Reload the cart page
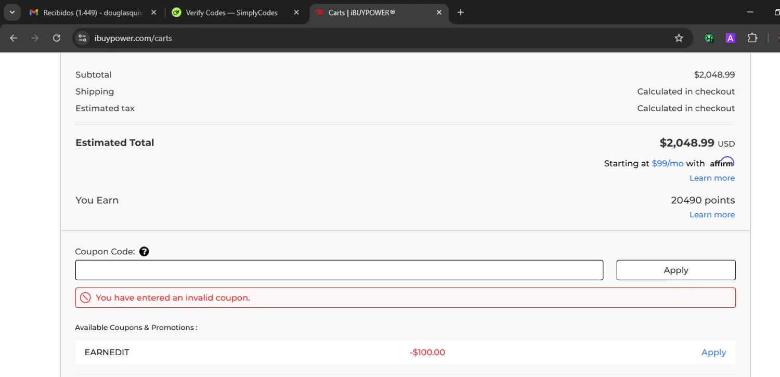 click(x=57, y=38)
